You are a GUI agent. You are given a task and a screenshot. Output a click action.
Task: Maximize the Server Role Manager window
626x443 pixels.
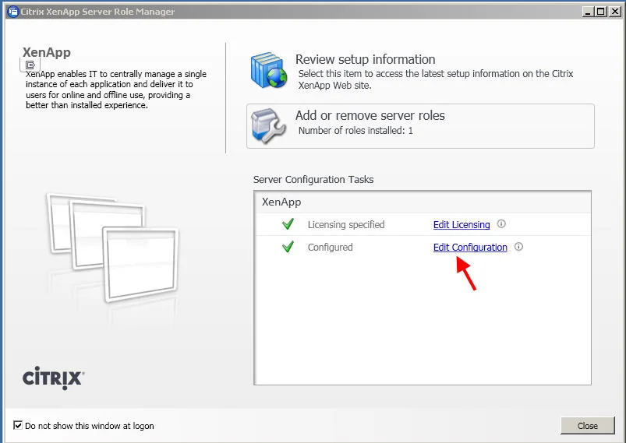[600, 12]
